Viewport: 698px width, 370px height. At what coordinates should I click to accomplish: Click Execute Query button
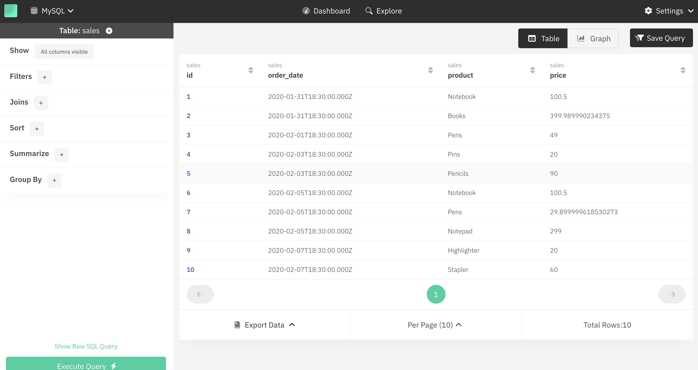86,366
